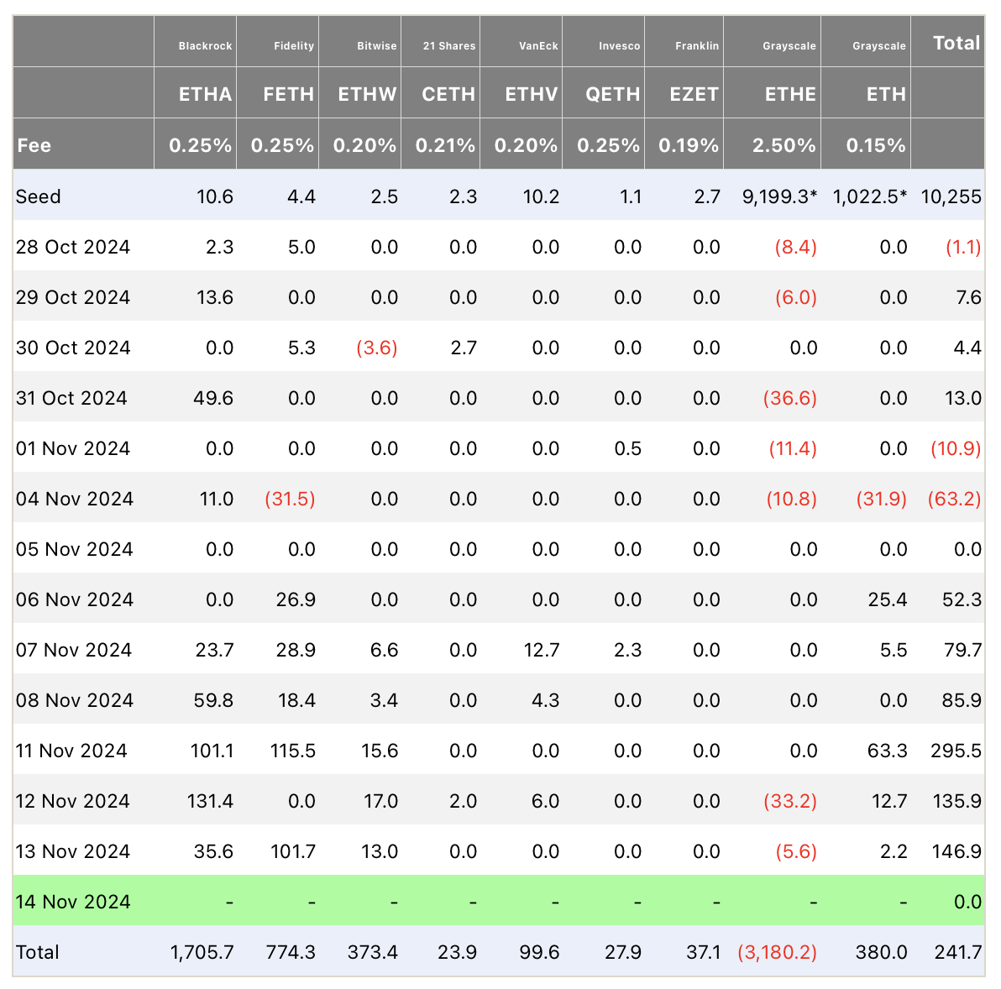Click the 101.7 Fidelity inflow value
This screenshot has height=989, width=1001.
point(293,852)
